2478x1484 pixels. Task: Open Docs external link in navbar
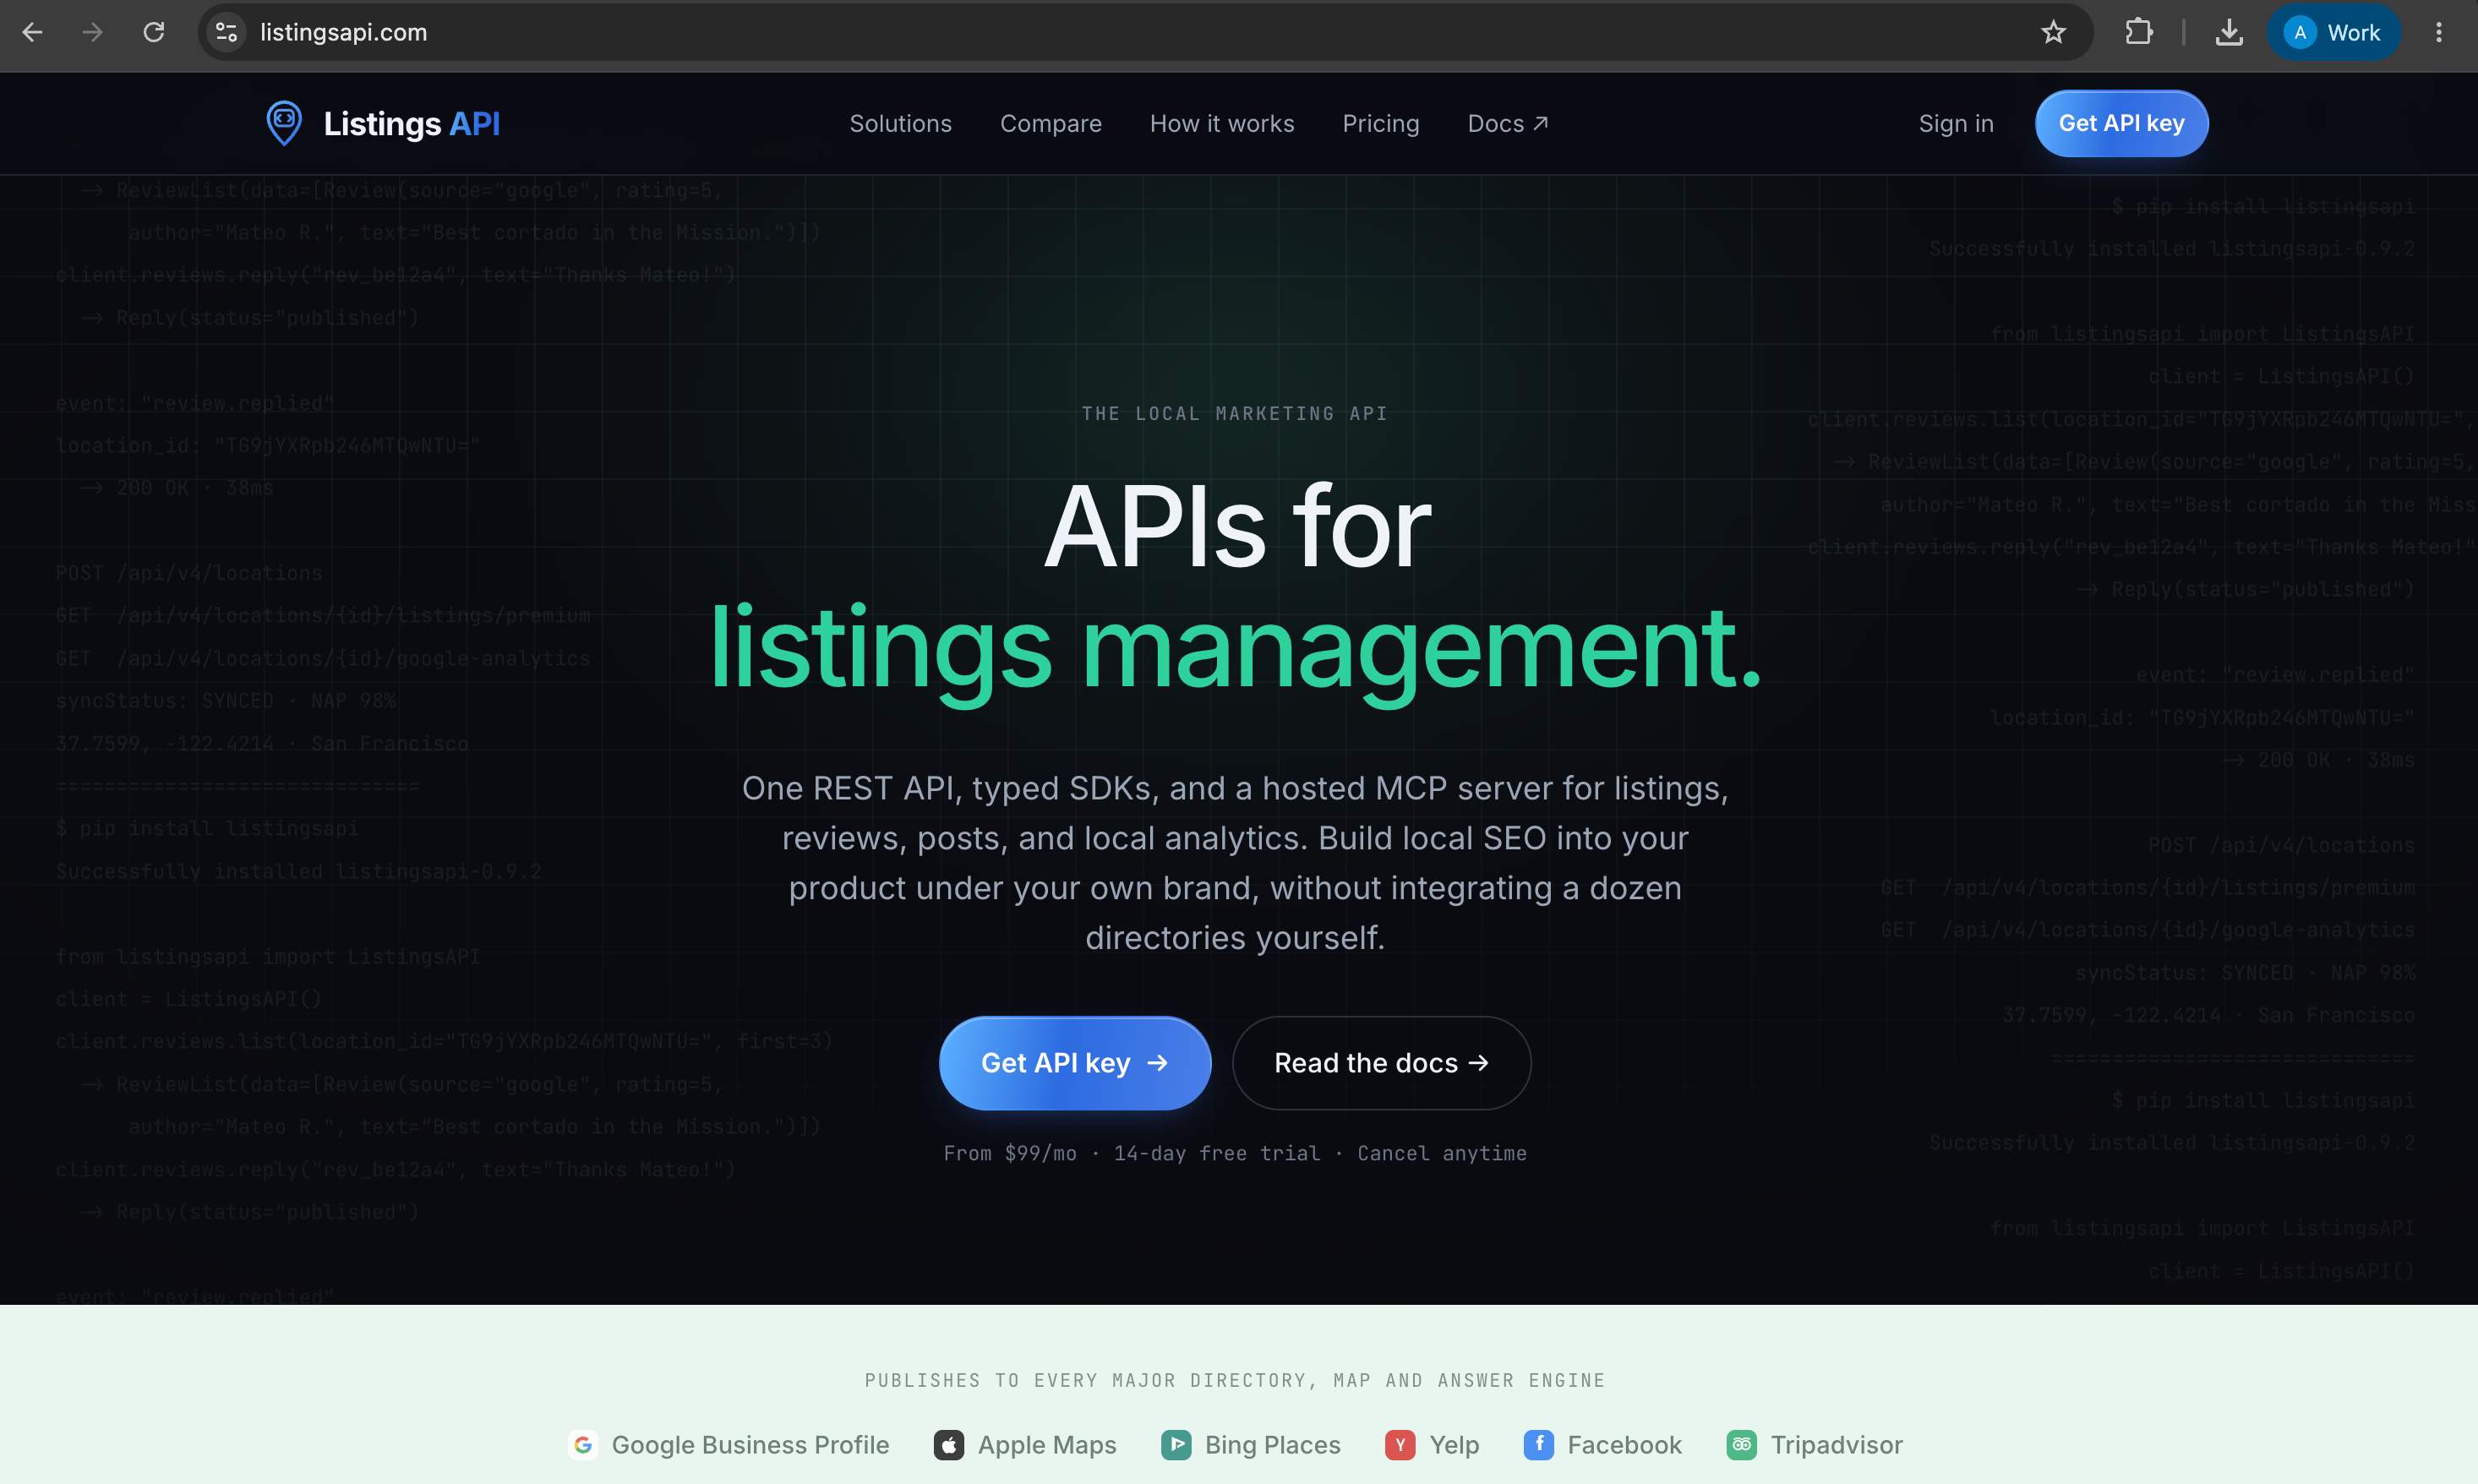point(1508,123)
